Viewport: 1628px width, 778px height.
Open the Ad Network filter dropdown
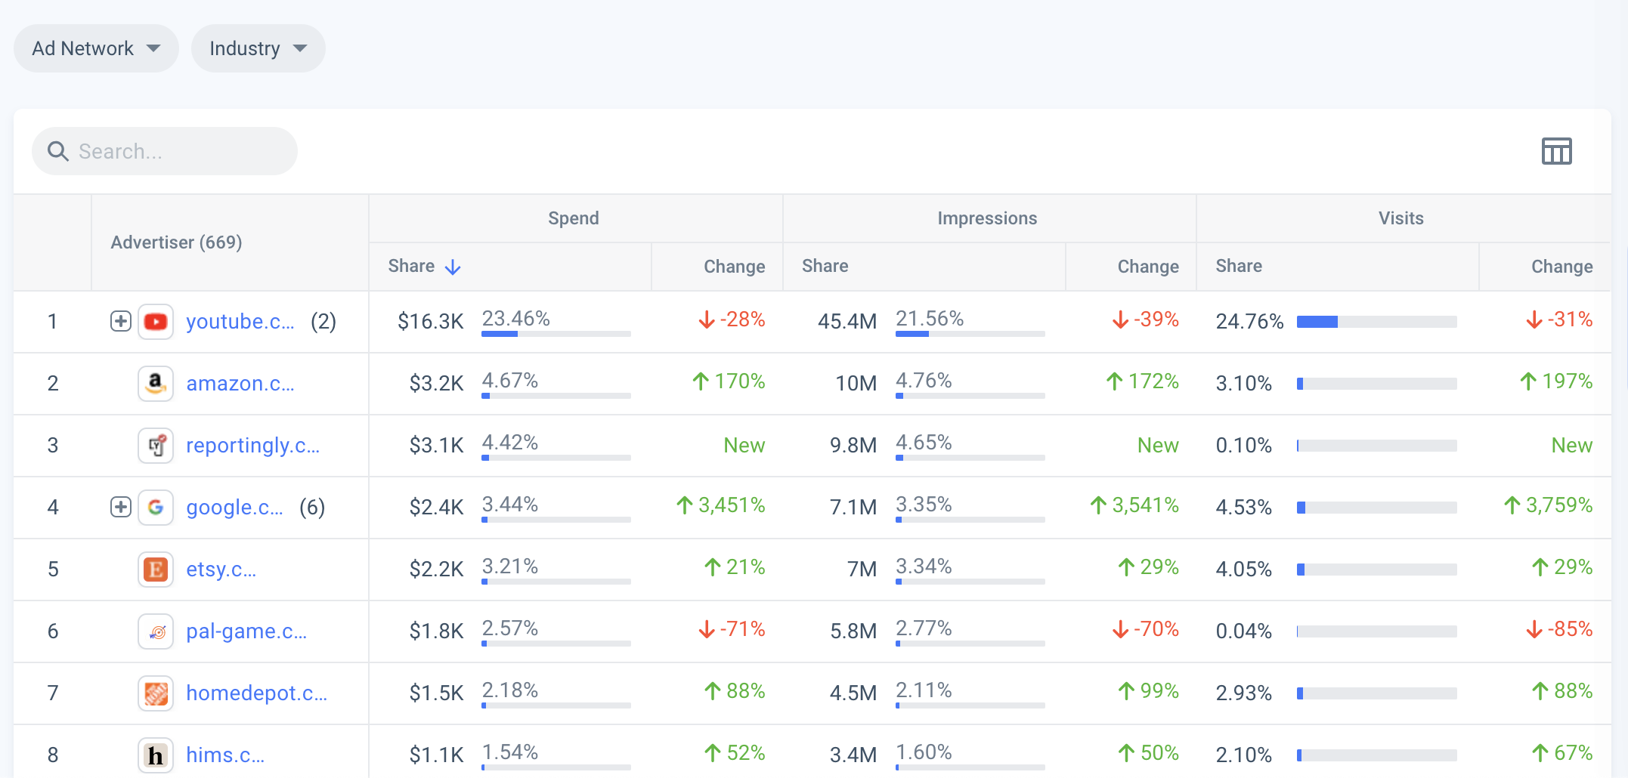[x=96, y=48]
